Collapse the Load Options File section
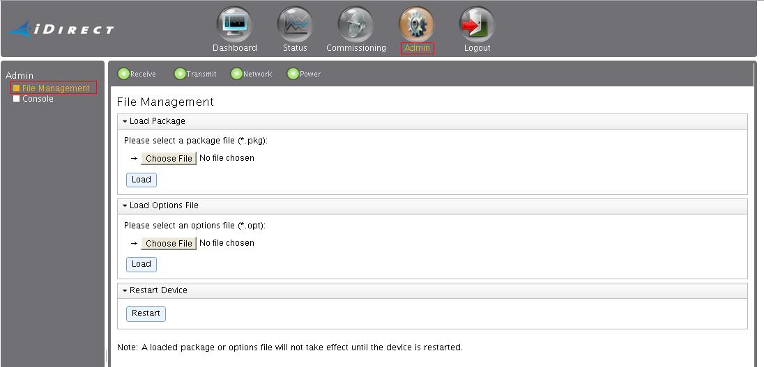 (x=125, y=205)
